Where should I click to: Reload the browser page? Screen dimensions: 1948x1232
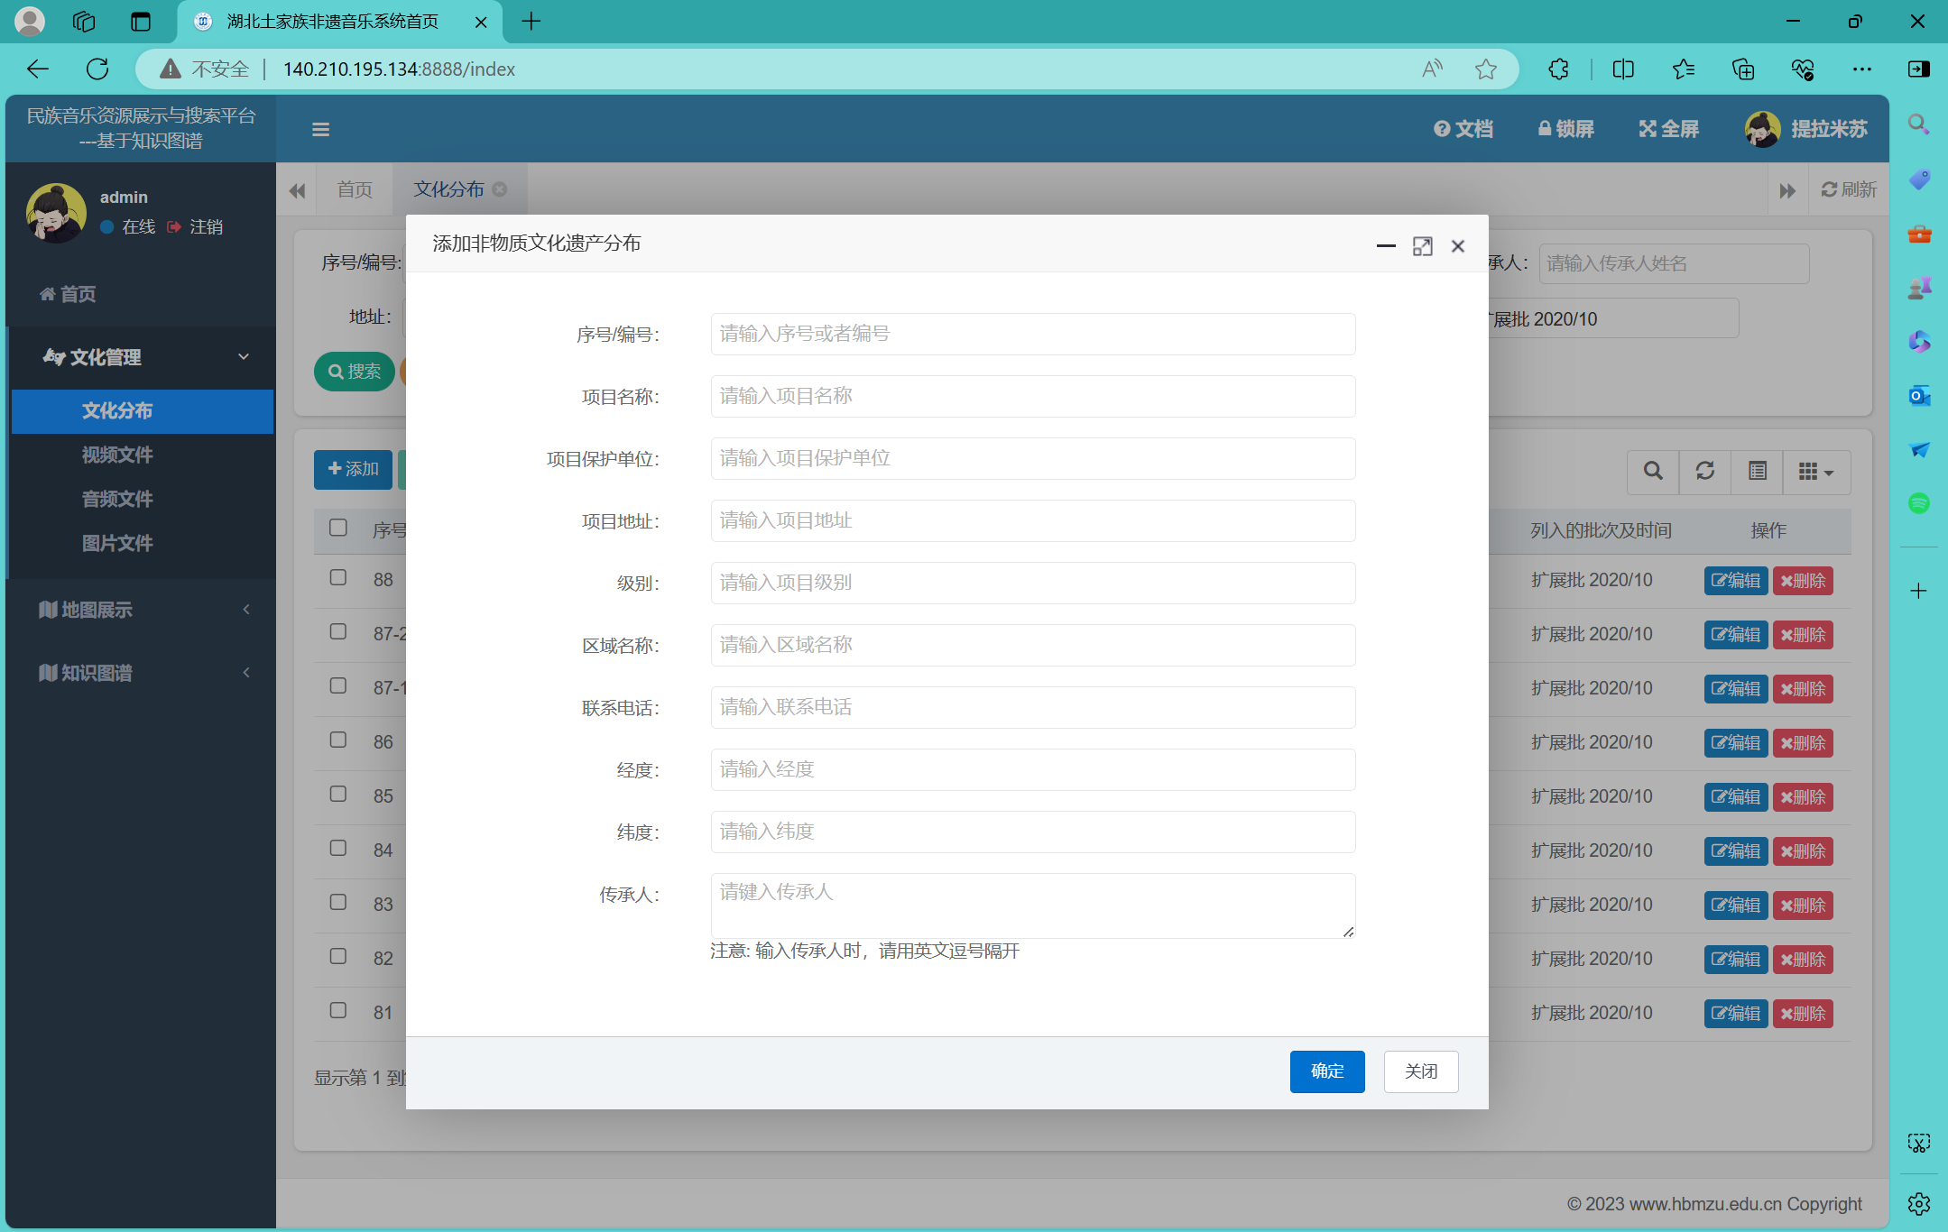click(x=97, y=69)
